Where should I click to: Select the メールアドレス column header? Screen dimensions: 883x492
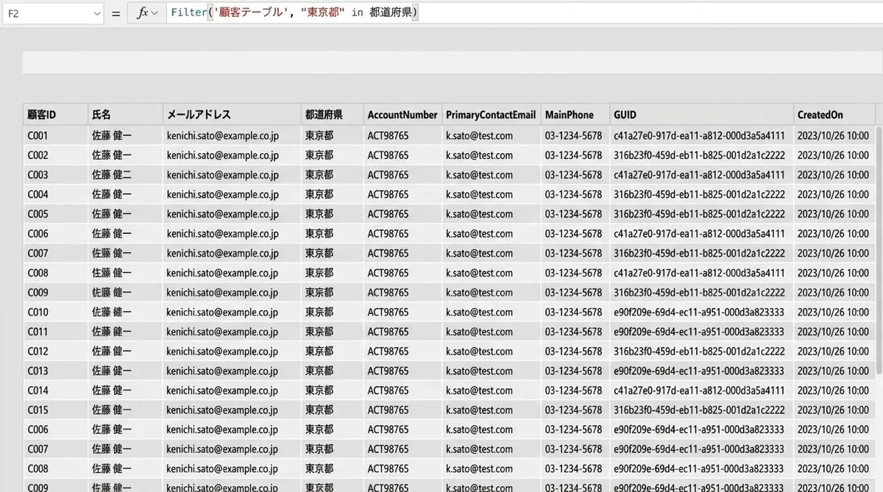(232, 115)
